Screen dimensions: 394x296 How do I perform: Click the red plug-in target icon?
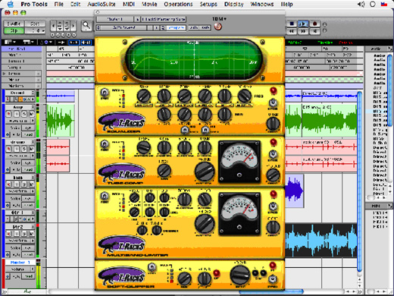click(218, 27)
